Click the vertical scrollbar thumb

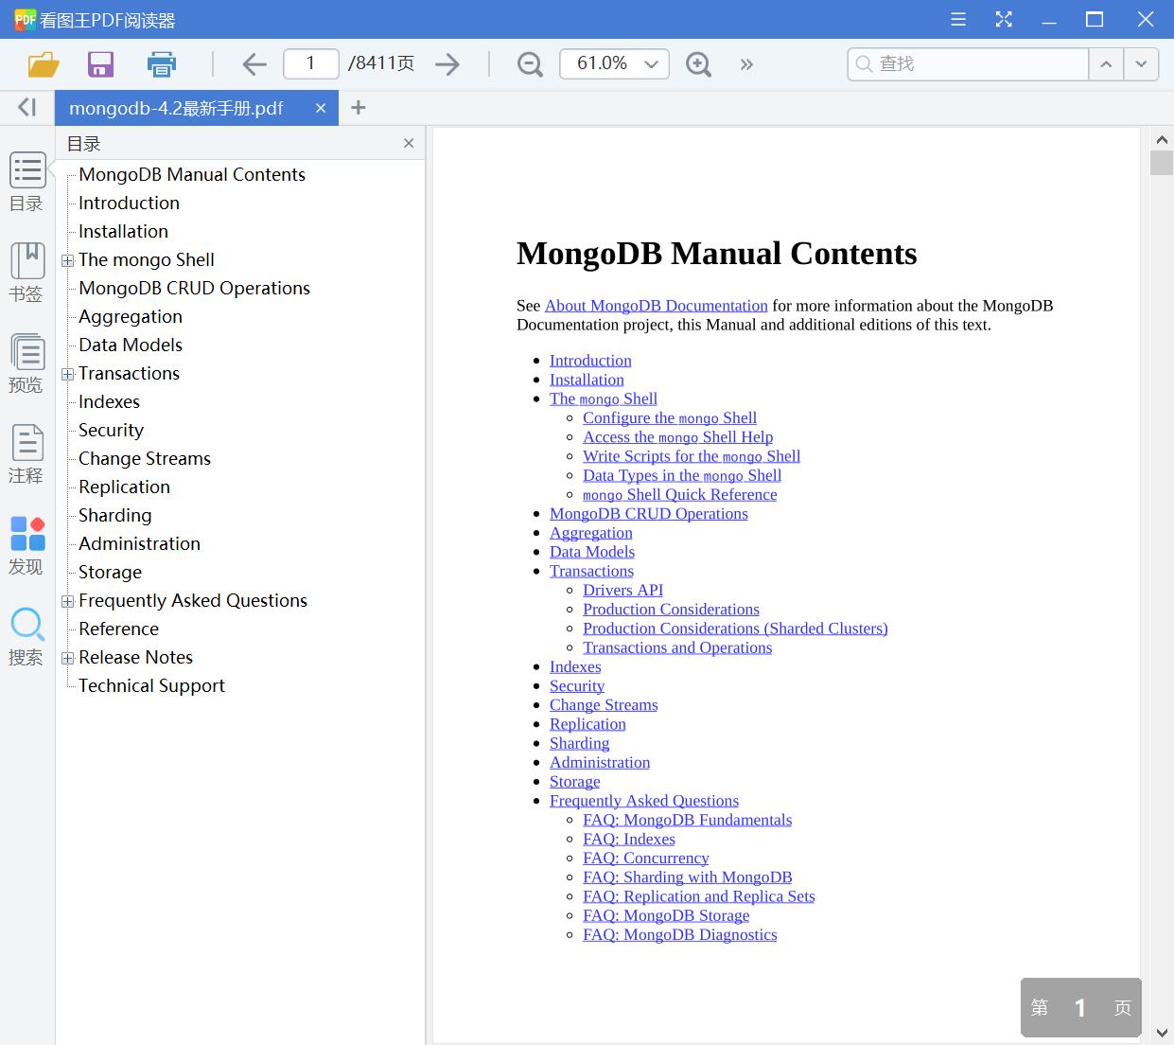pyautogui.click(x=1161, y=163)
